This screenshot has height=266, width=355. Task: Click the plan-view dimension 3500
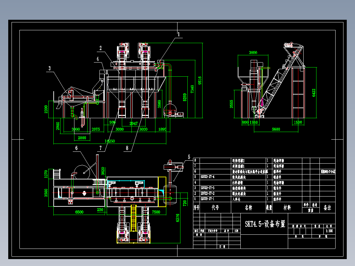tap(46, 193)
